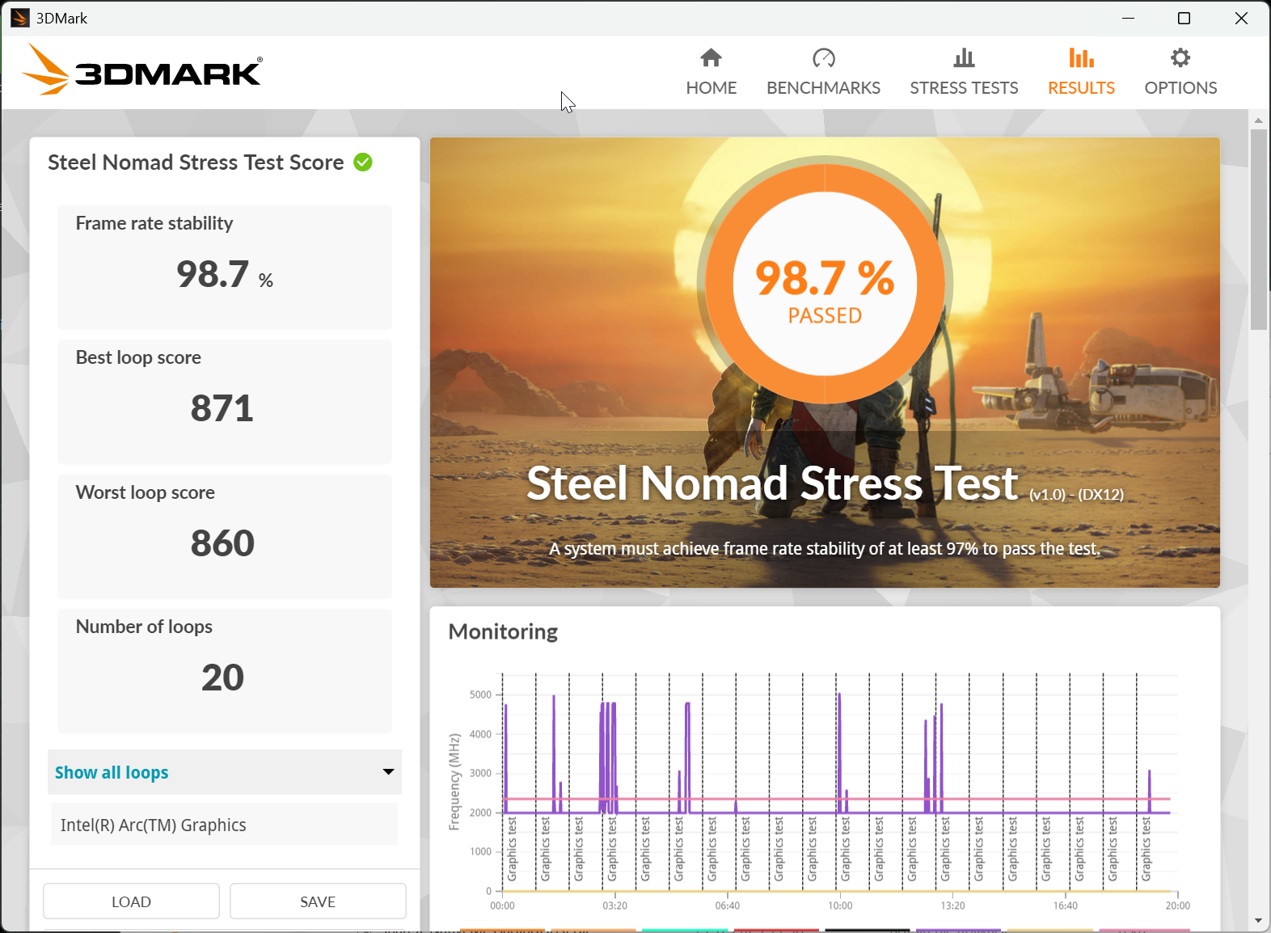Select the "Intel(R) Arc(TM) Graphics" entry
This screenshot has height=933, width=1271.
[225, 825]
